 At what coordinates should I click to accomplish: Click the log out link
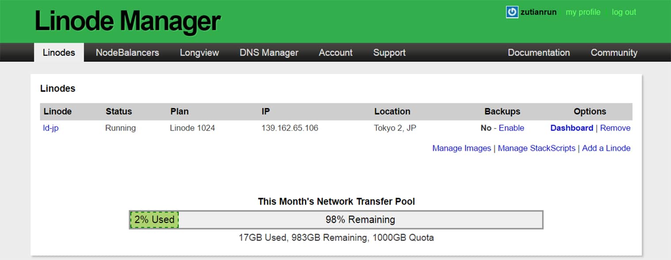coord(624,12)
